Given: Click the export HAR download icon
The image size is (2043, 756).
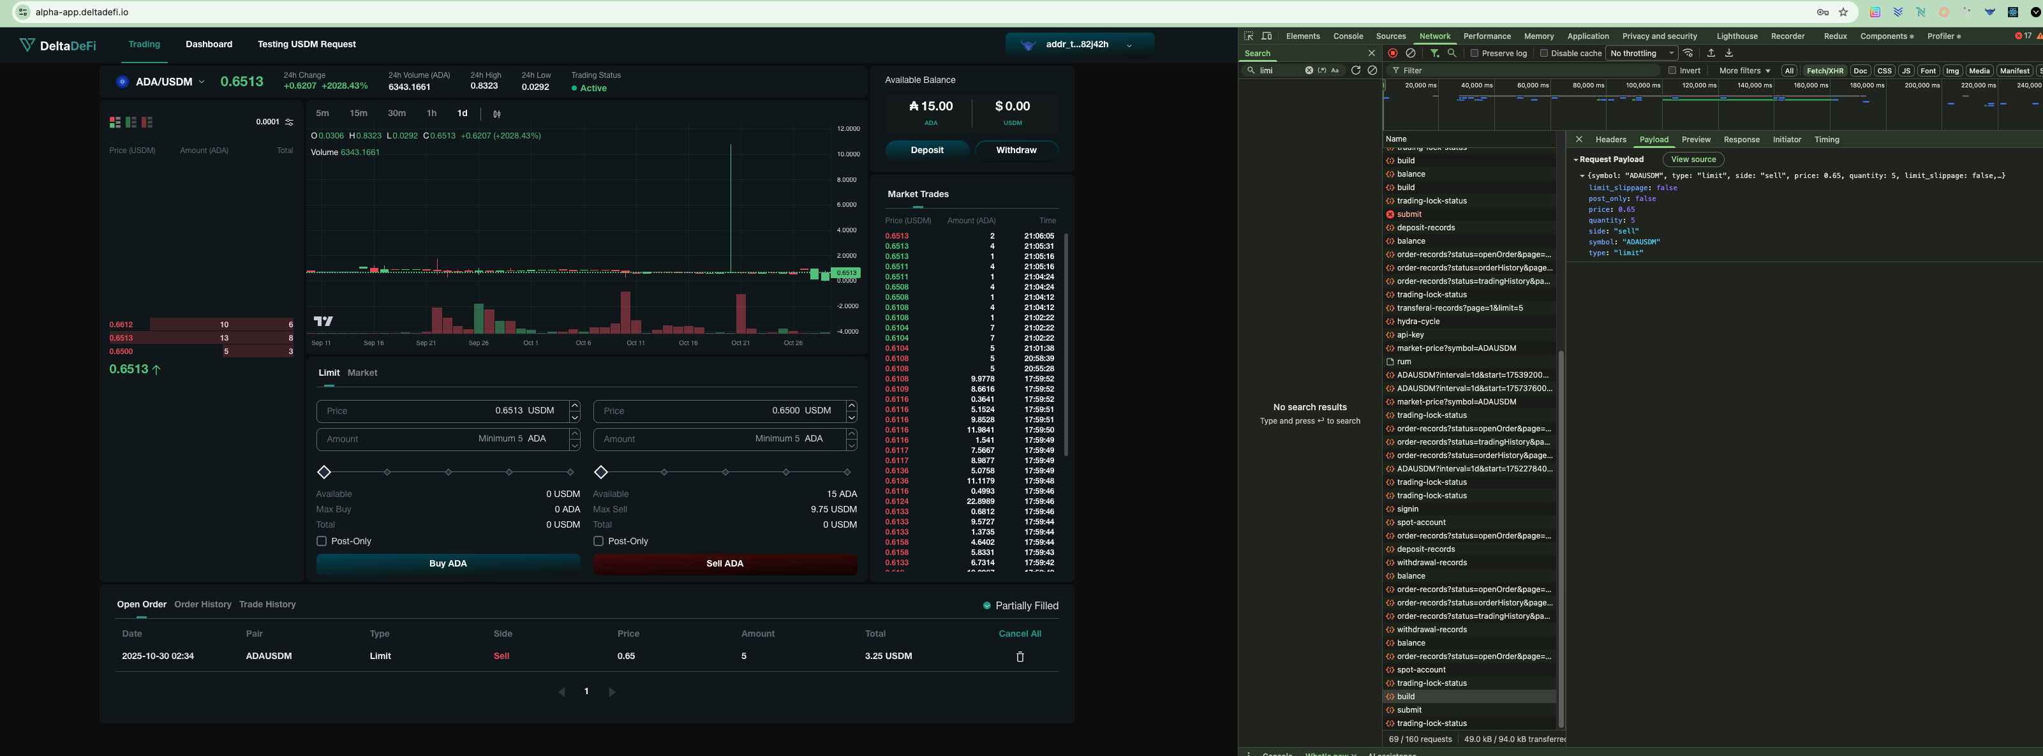Looking at the screenshot, I should (1729, 53).
